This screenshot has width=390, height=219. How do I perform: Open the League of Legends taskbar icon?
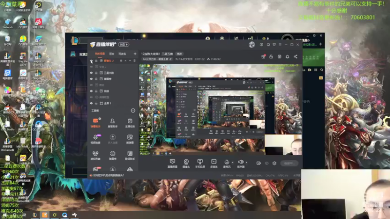click(x=35, y=215)
